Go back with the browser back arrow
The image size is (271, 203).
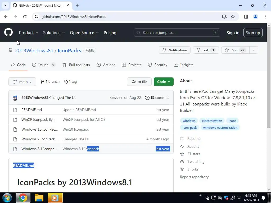point(6,17)
